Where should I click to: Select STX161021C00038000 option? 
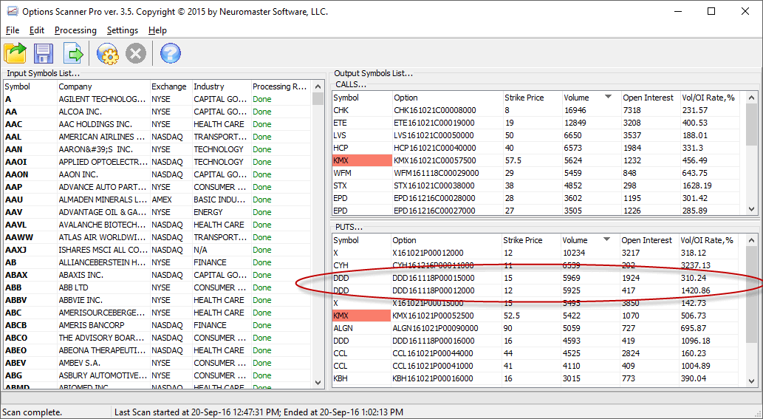[434, 186]
